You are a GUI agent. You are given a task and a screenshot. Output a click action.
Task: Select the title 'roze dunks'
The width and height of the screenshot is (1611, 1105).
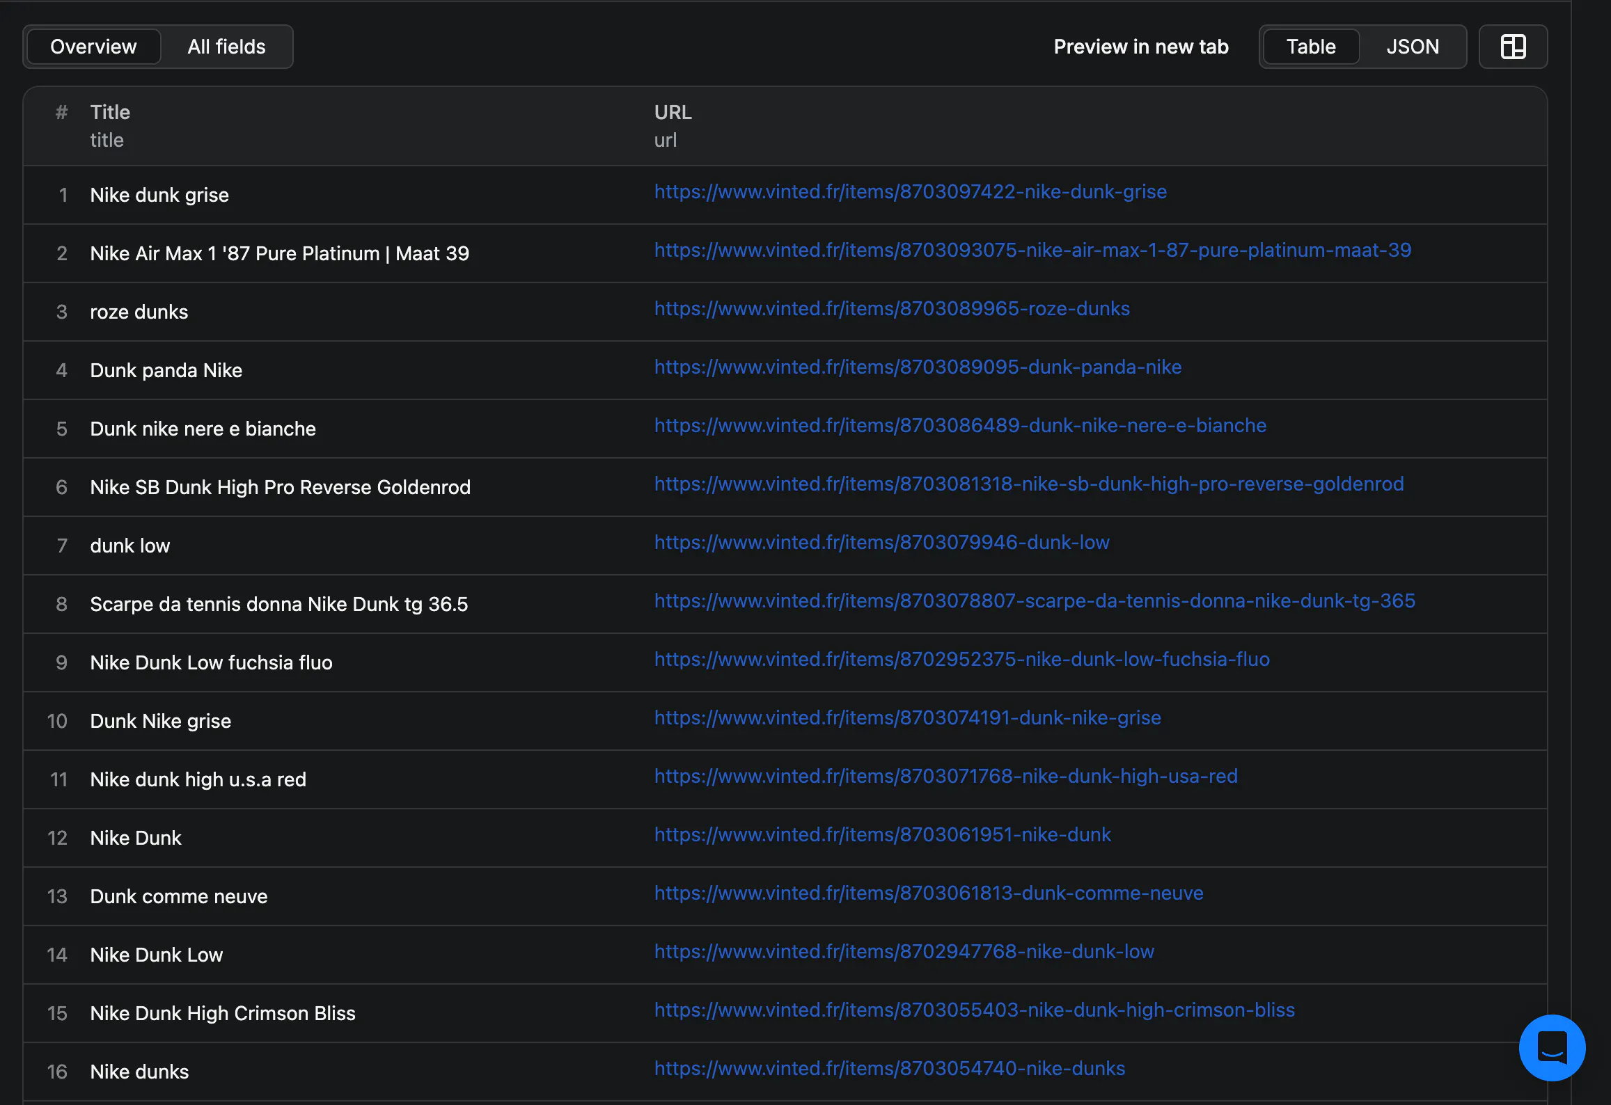139,312
